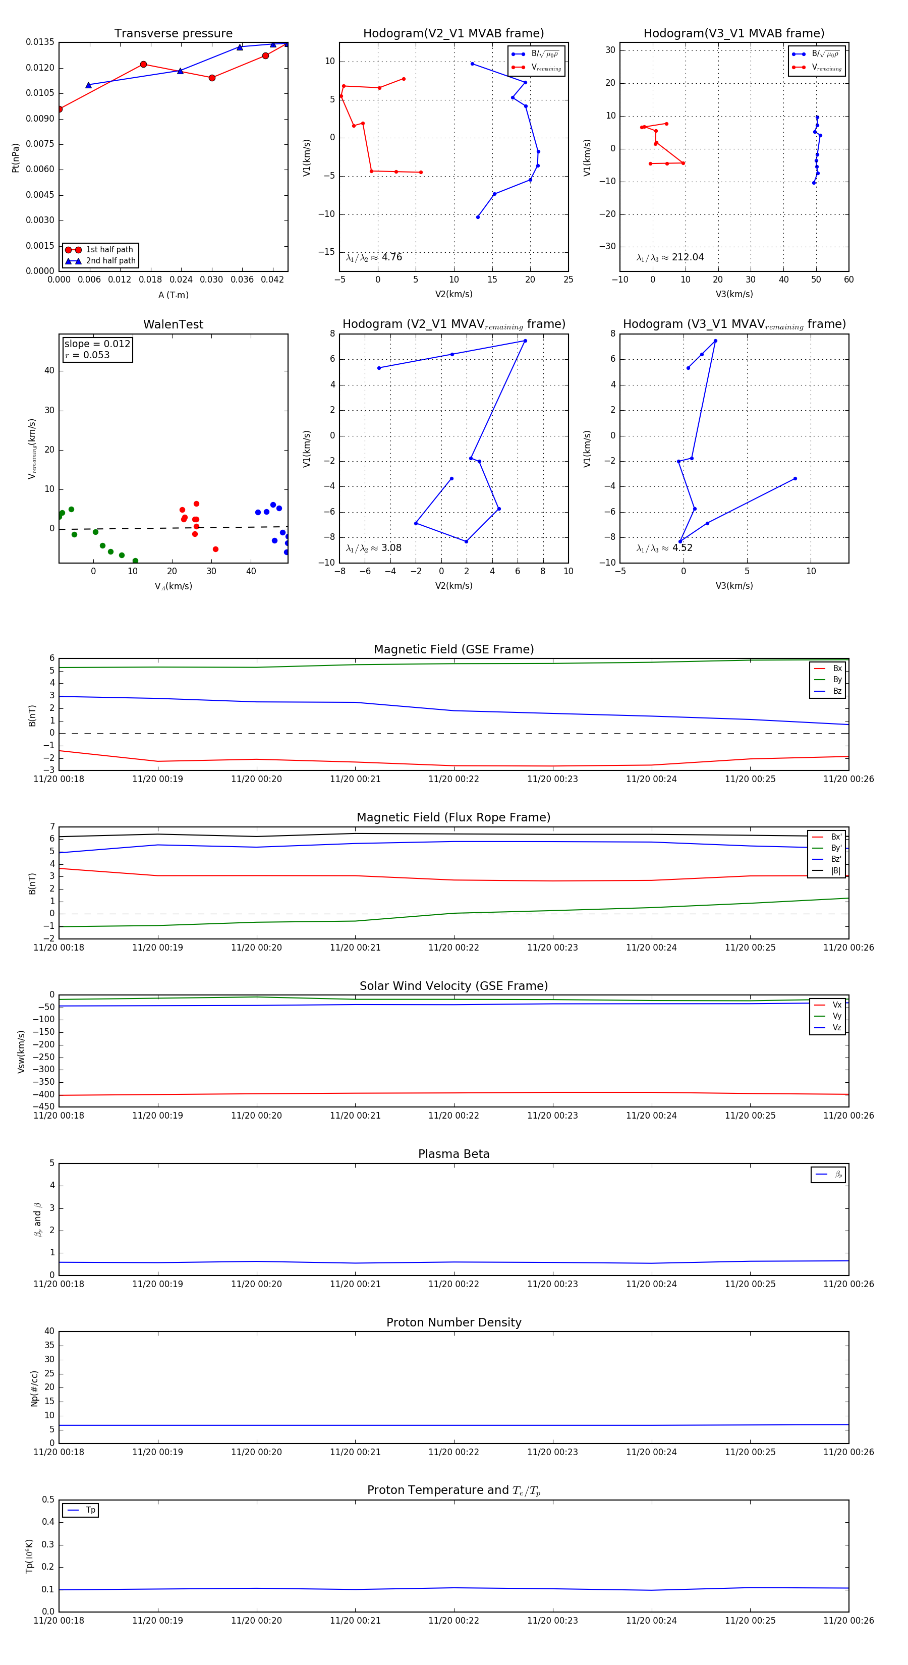Viewport: 908px width, 1665px height.
Task: Click the Hodogram (V2_V1 MVAV remaining frame) title
Action: [453, 324]
